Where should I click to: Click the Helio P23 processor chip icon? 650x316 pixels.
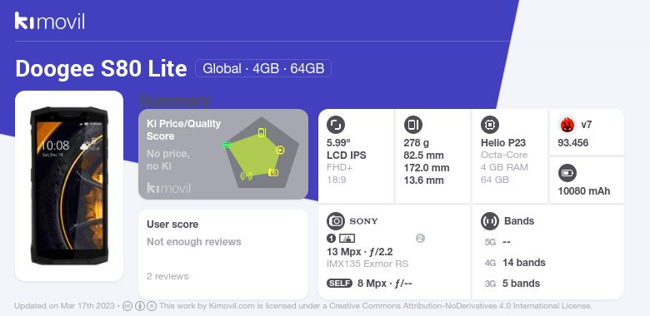pyautogui.click(x=490, y=125)
